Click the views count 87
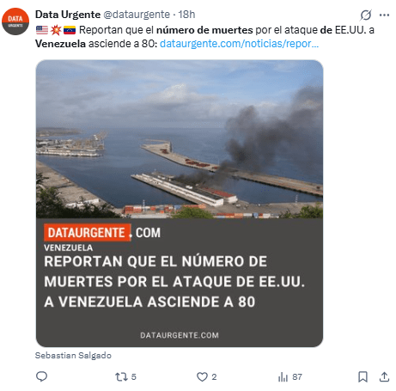This screenshot has width=396, height=391. 297,376
